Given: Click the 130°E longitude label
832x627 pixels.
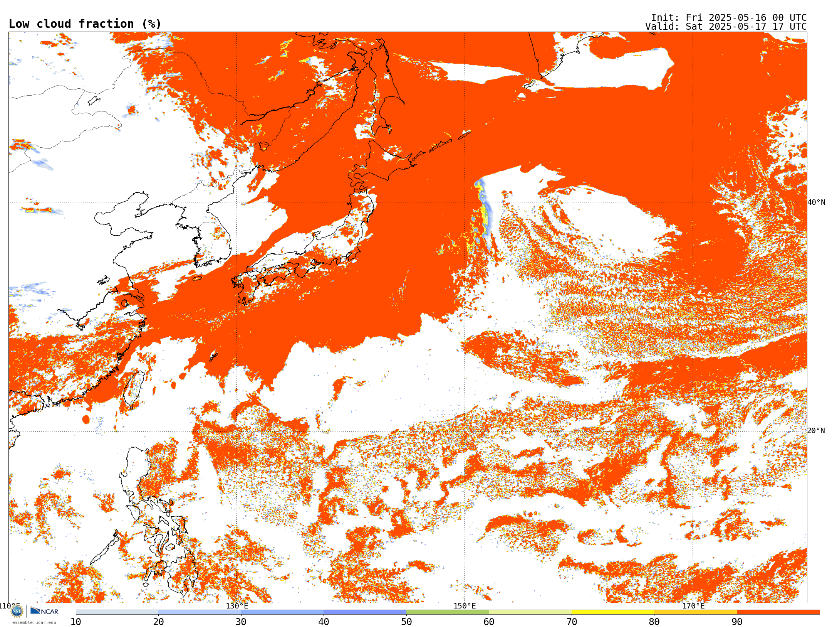Looking at the screenshot, I should point(237,606).
